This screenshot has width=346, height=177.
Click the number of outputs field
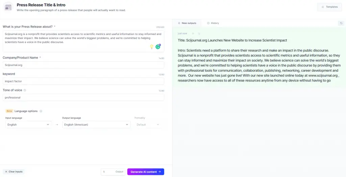(x=113, y=172)
